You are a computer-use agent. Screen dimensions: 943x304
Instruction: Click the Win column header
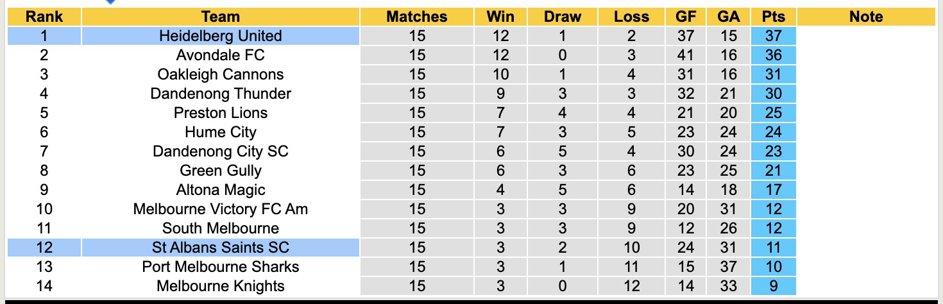(500, 17)
